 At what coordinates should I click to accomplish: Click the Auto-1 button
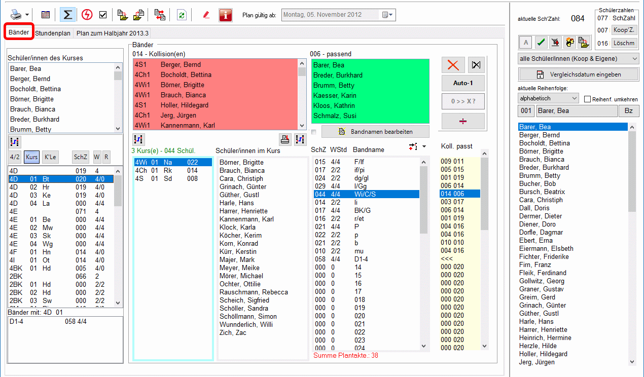[x=462, y=83]
